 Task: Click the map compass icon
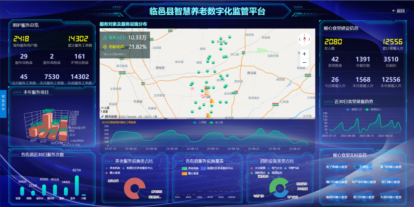(x=305, y=40)
